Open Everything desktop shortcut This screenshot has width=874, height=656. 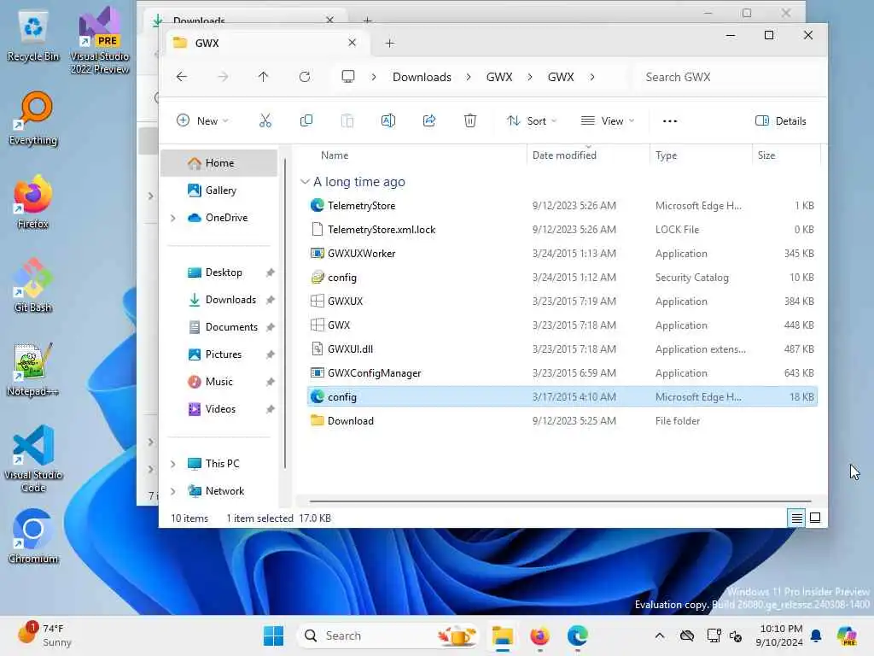(33, 118)
